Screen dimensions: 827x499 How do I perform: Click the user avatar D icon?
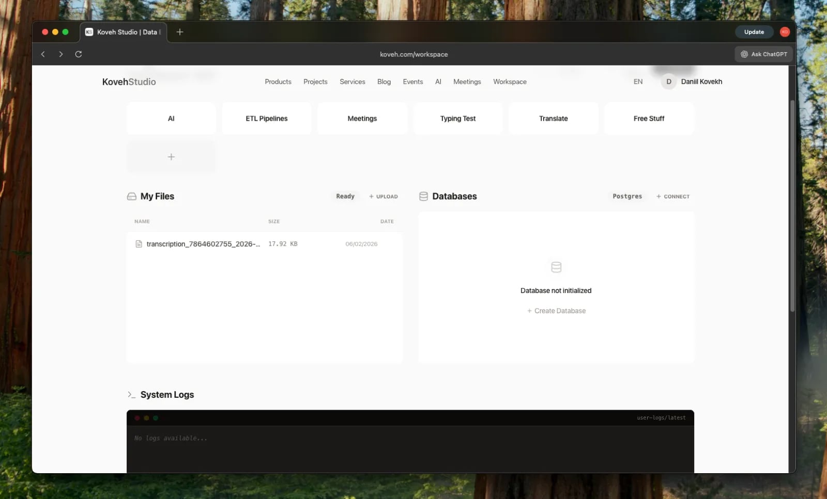668,82
